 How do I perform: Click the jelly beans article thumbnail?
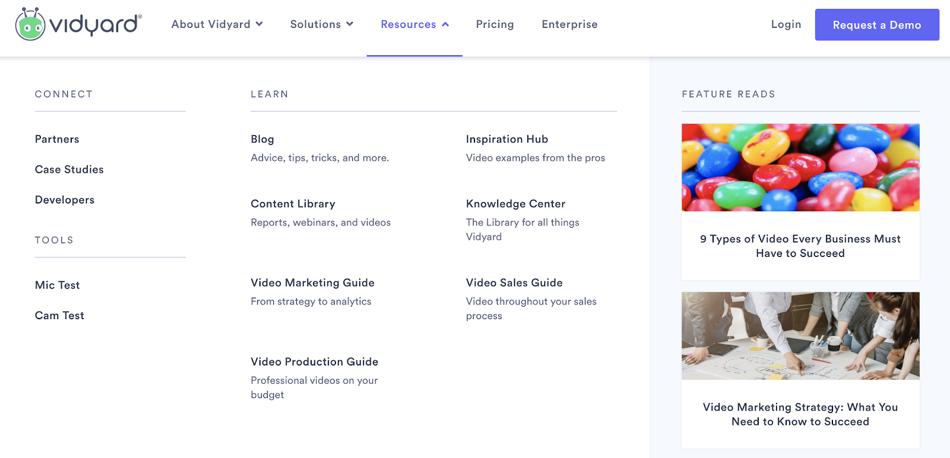pyautogui.click(x=800, y=167)
